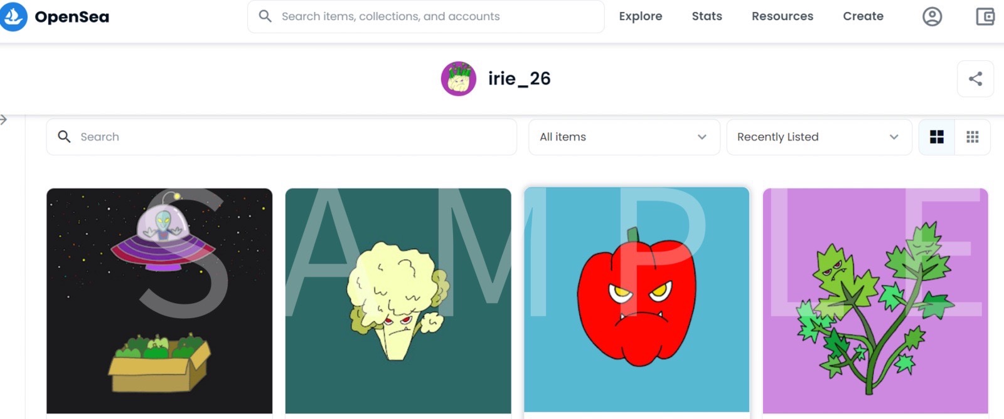Viewport: 1004px width, 419px height.
Task: Open the account profile icon
Action: 932,16
